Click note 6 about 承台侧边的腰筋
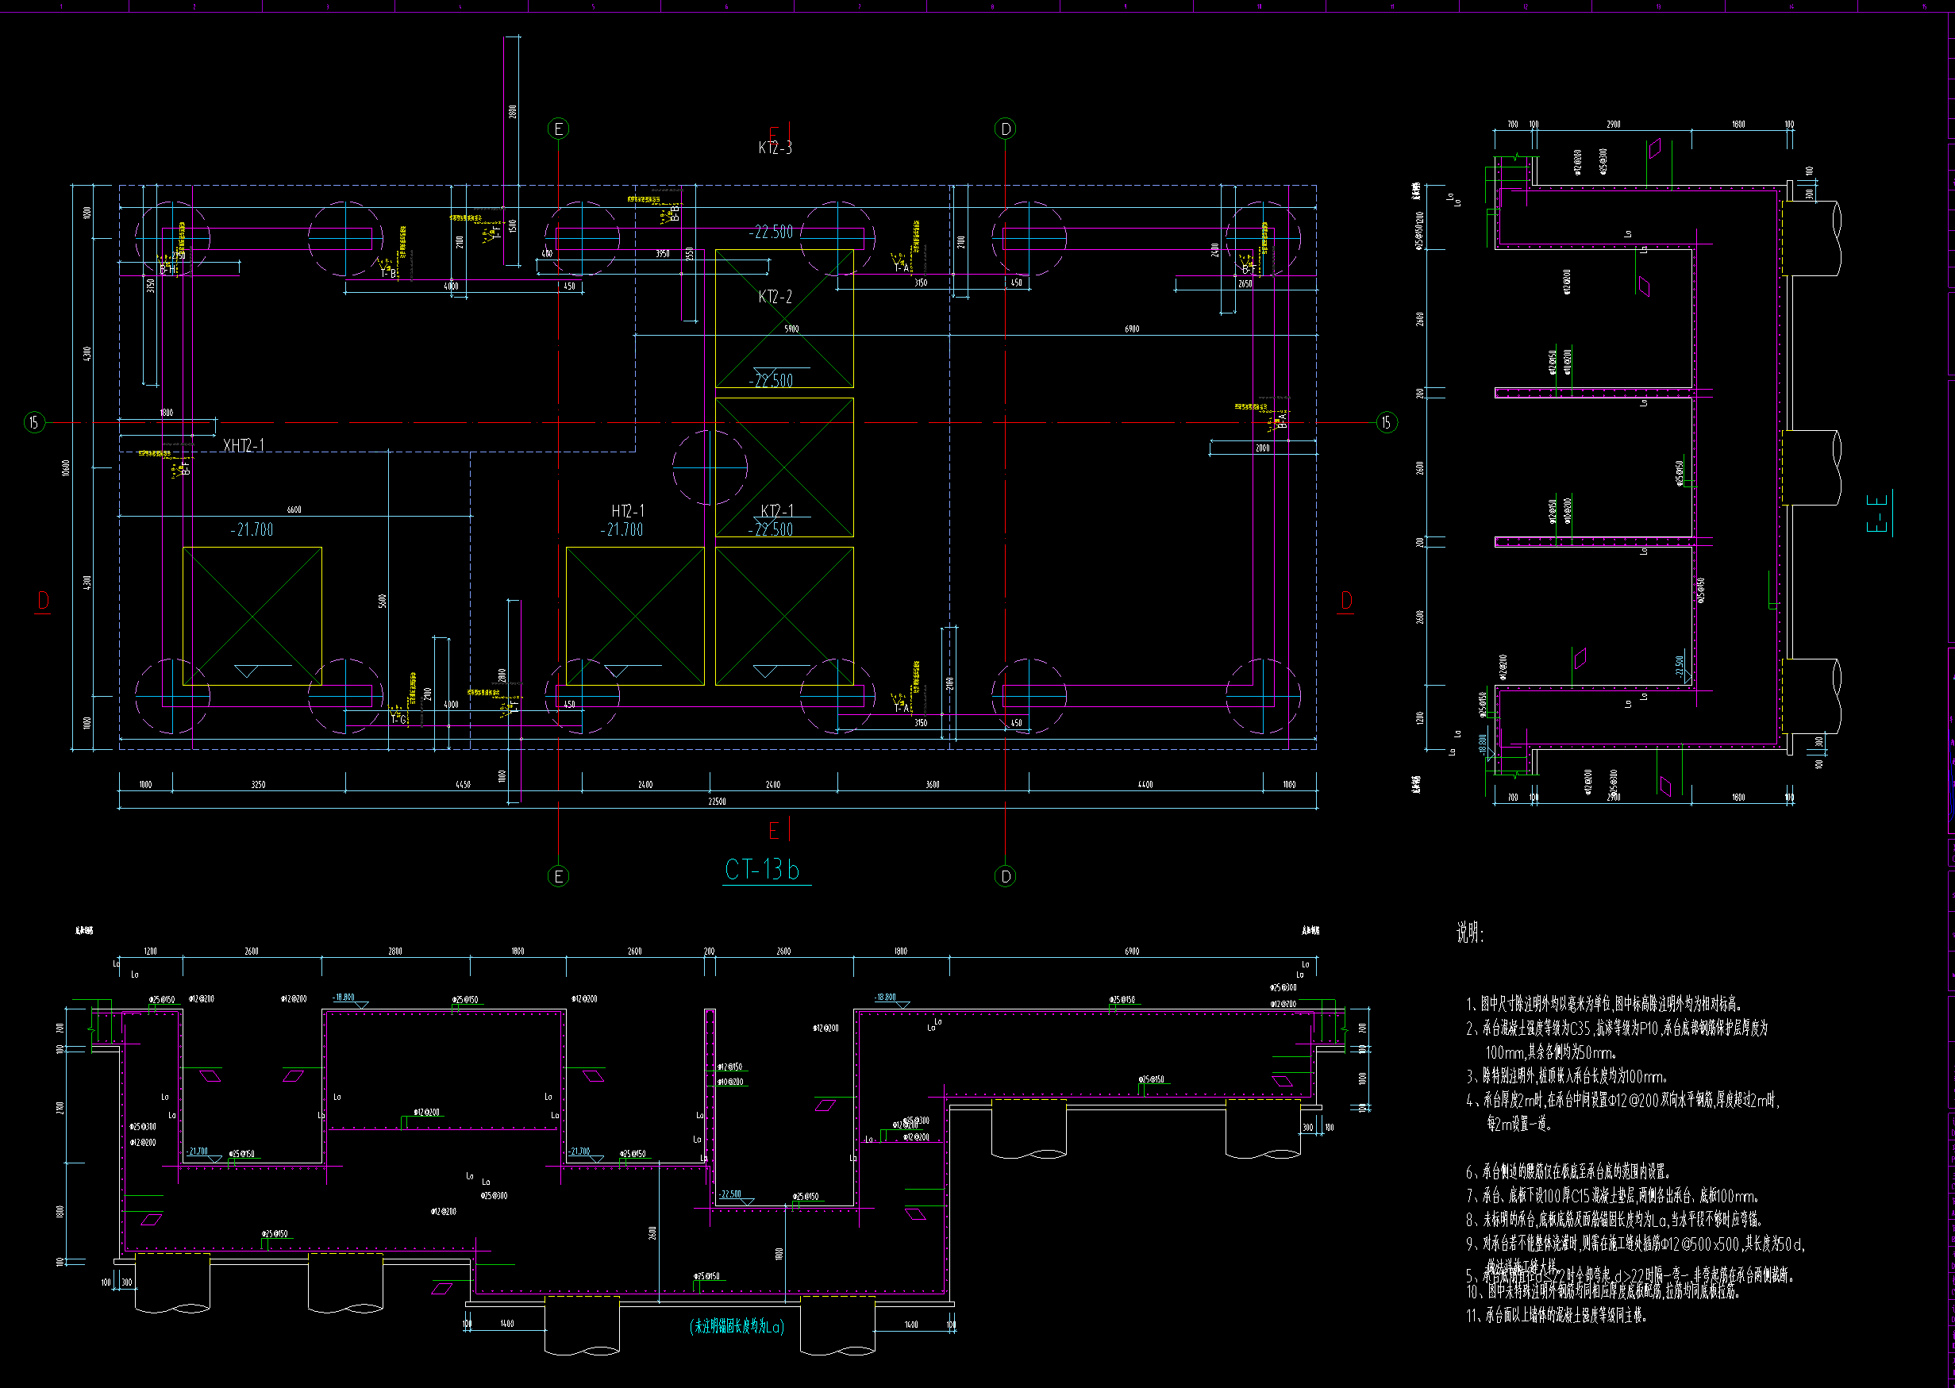 pos(1568,1172)
